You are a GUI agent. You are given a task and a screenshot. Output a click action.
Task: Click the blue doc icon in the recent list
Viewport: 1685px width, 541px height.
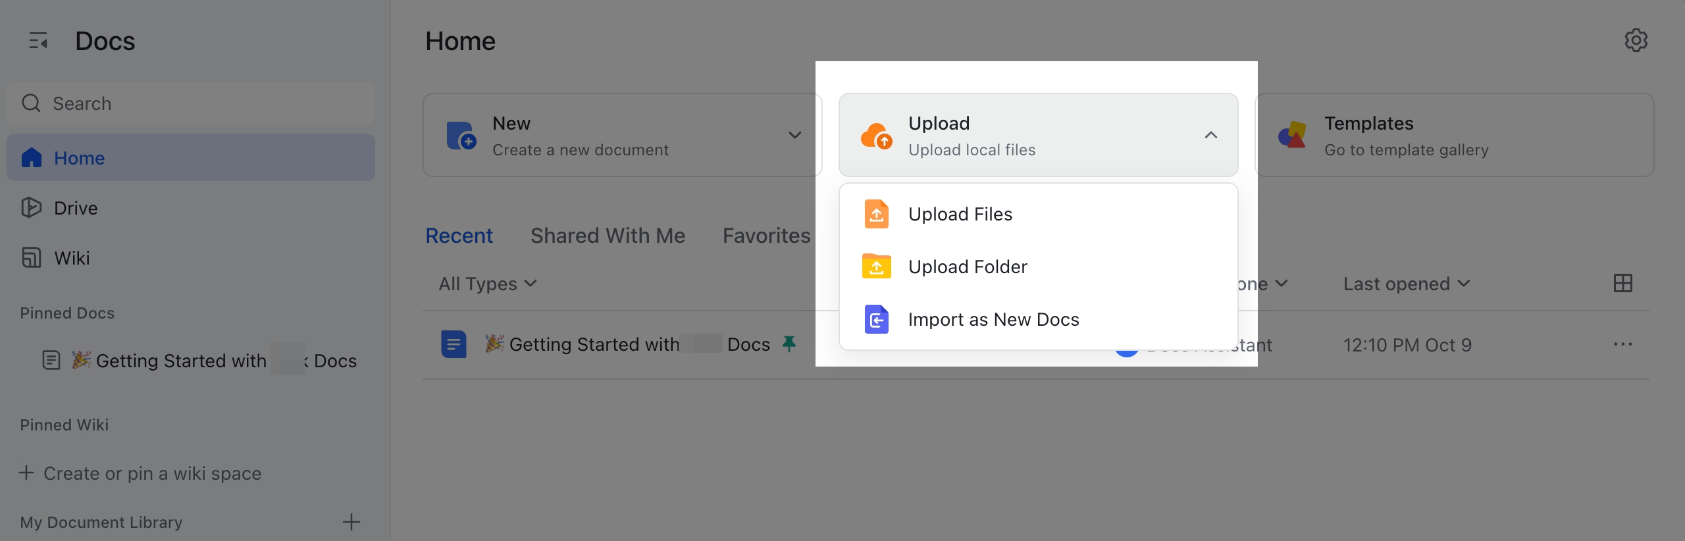point(454,344)
